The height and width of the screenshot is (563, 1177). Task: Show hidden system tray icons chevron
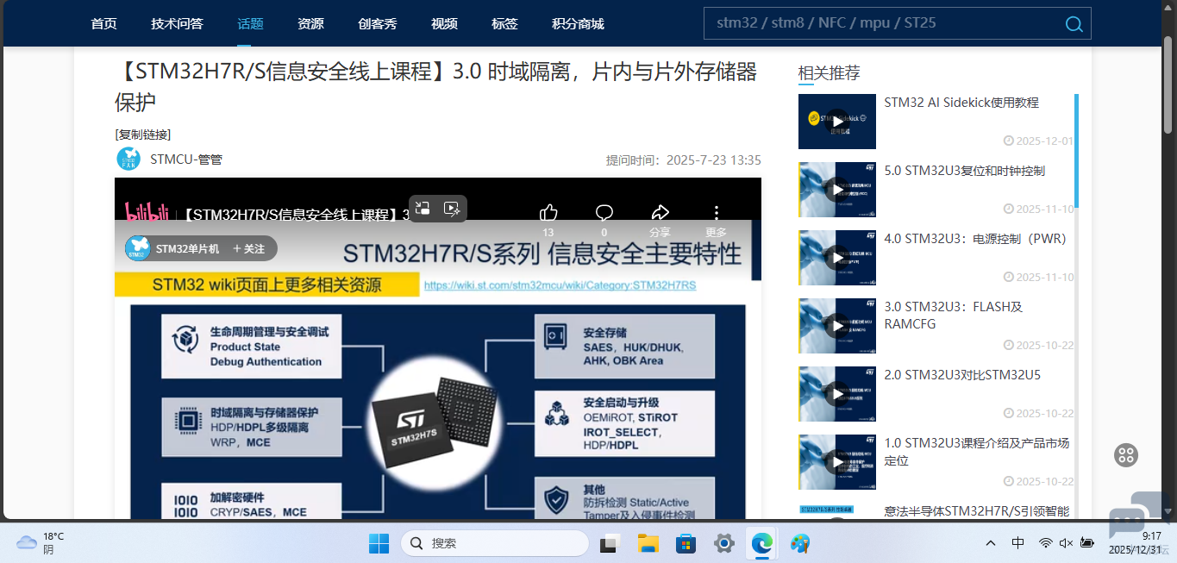(991, 543)
